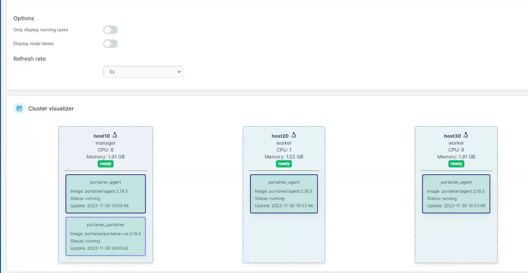
Task: Toggle Only display running tasks switch
Action: 111,30
